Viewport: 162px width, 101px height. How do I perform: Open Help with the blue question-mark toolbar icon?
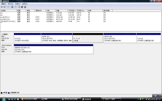(x=12, y=7)
